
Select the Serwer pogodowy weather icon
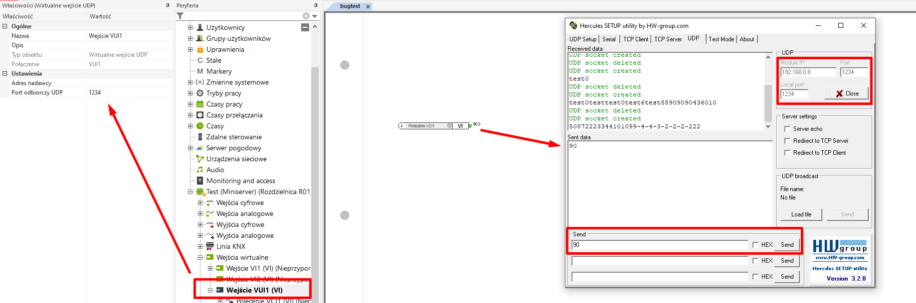click(x=200, y=148)
